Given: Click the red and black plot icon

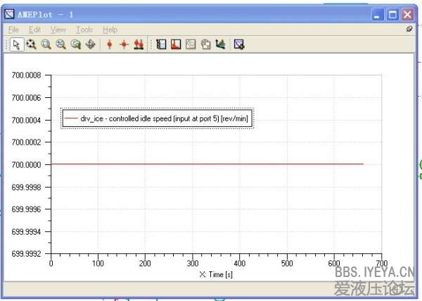Looking at the screenshot, I should coord(175,44).
